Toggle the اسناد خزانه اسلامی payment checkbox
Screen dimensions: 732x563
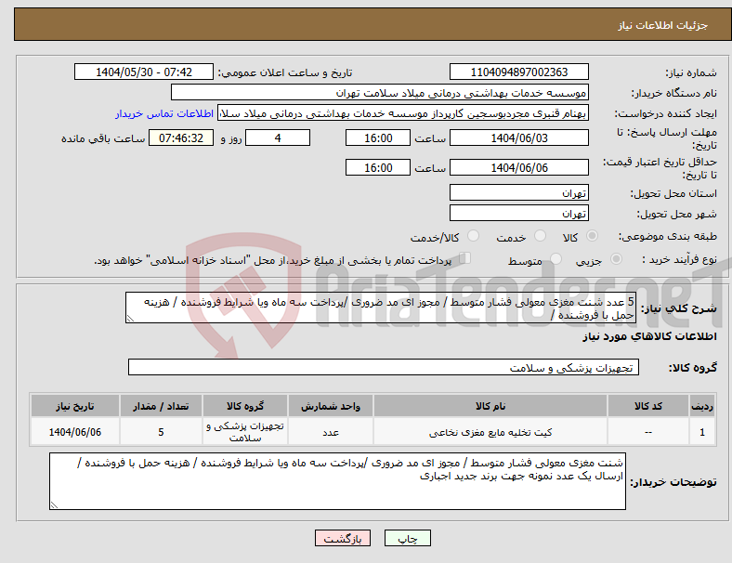click(465, 258)
